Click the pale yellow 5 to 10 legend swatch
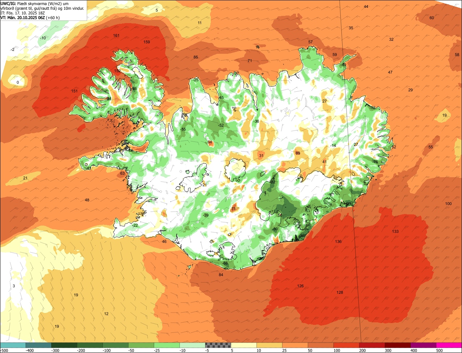462x353 pixels. 244,345
